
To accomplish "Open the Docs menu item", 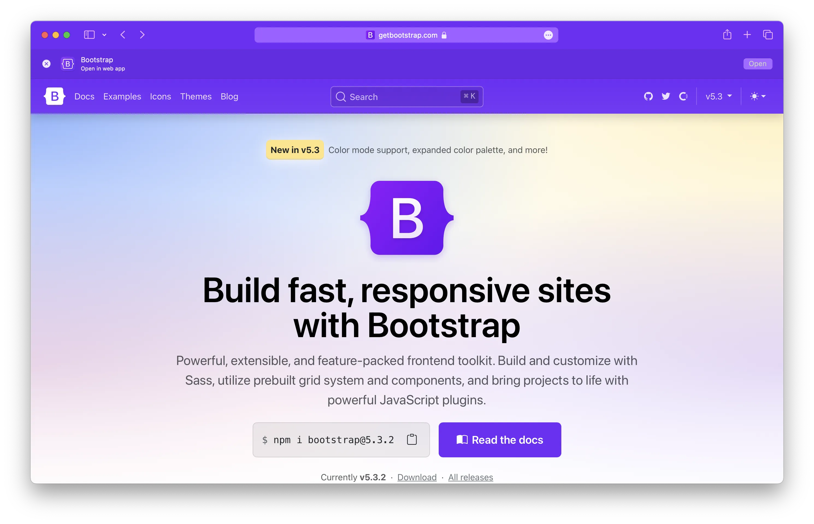I will [84, 97].
